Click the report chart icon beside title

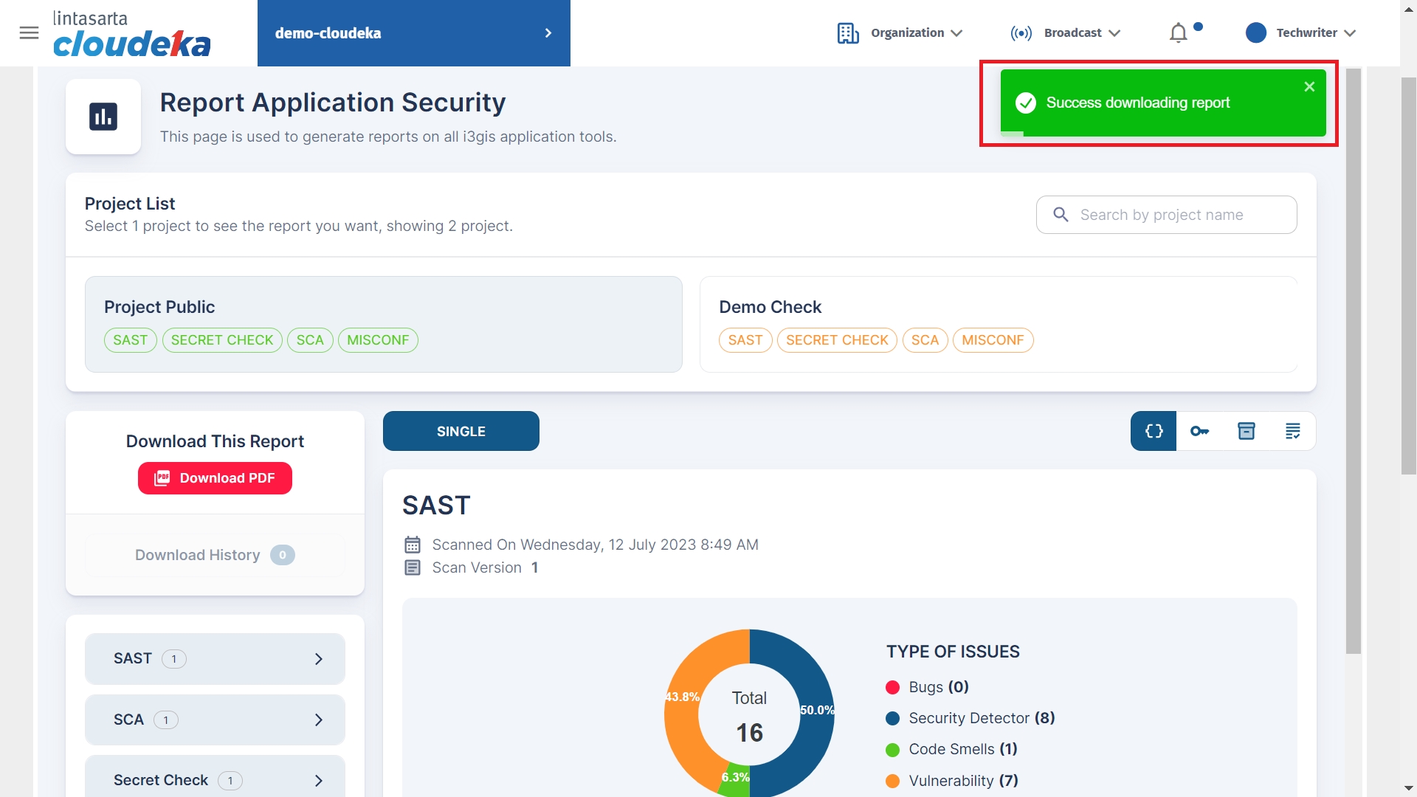(103, 117)
